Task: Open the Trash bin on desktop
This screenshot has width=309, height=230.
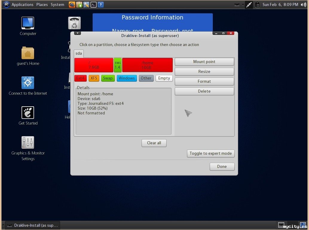Action: tap(74, 23)
